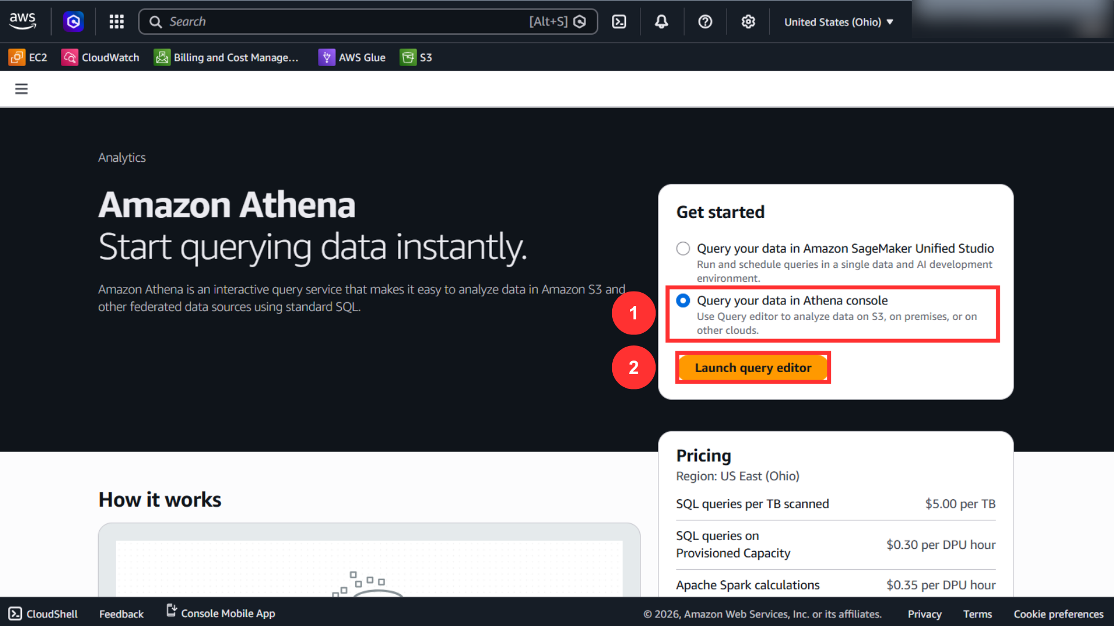Click the Analytics breadcrumb text
This screenshot has height=626, width=1114.
[122, 158]
